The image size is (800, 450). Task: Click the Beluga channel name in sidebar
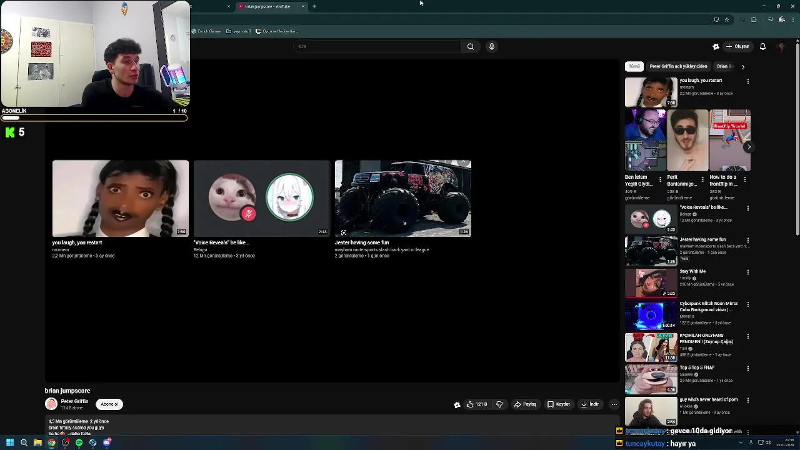(685, 214)
